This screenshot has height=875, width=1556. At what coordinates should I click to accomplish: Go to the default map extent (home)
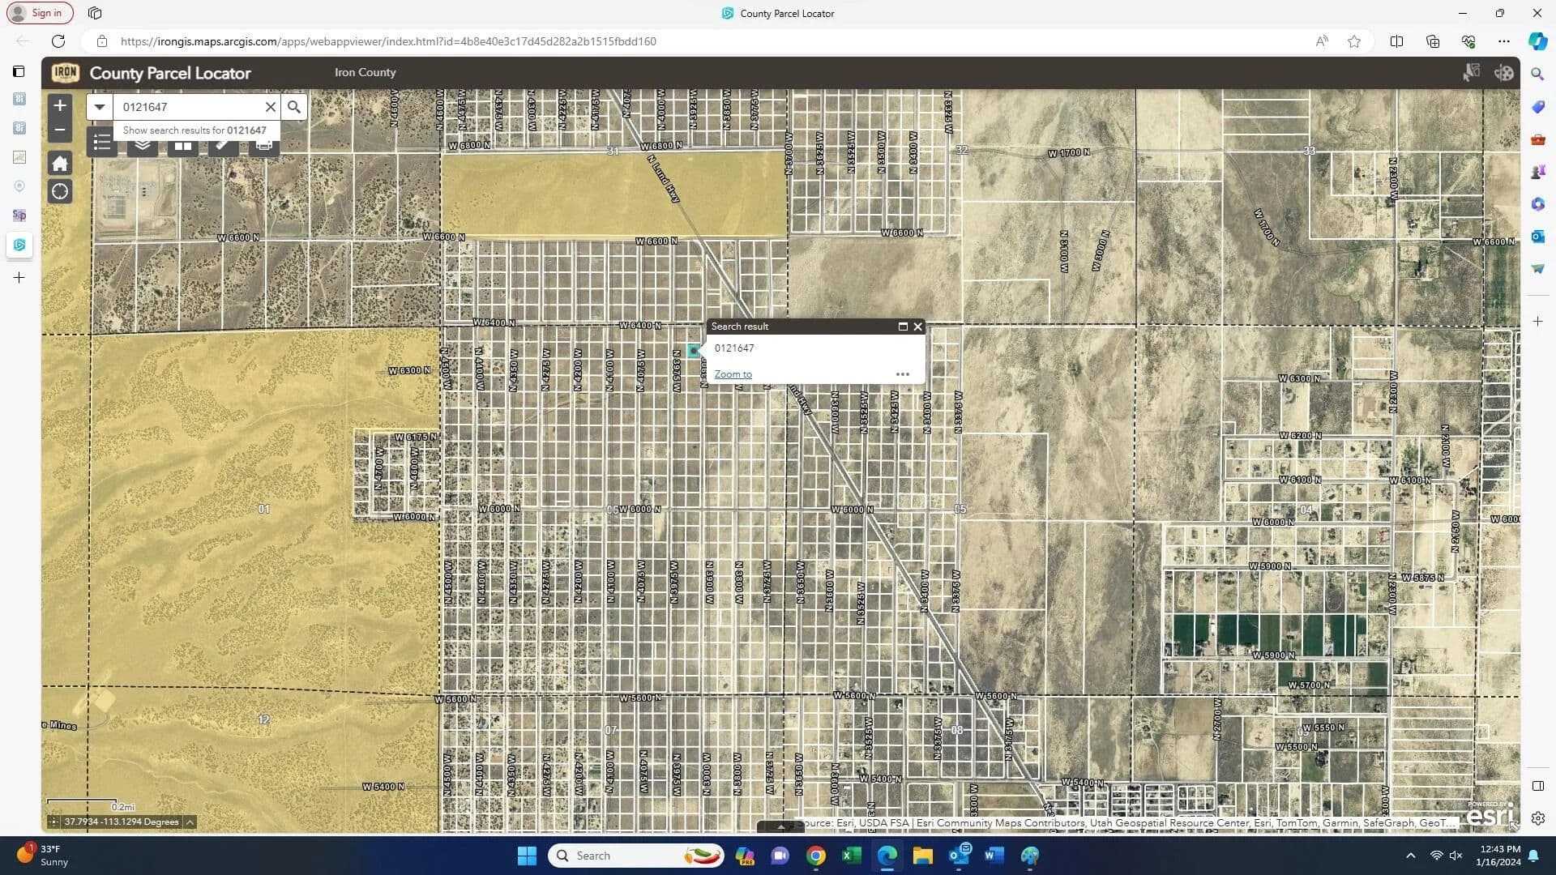click(x=60, y=164)
